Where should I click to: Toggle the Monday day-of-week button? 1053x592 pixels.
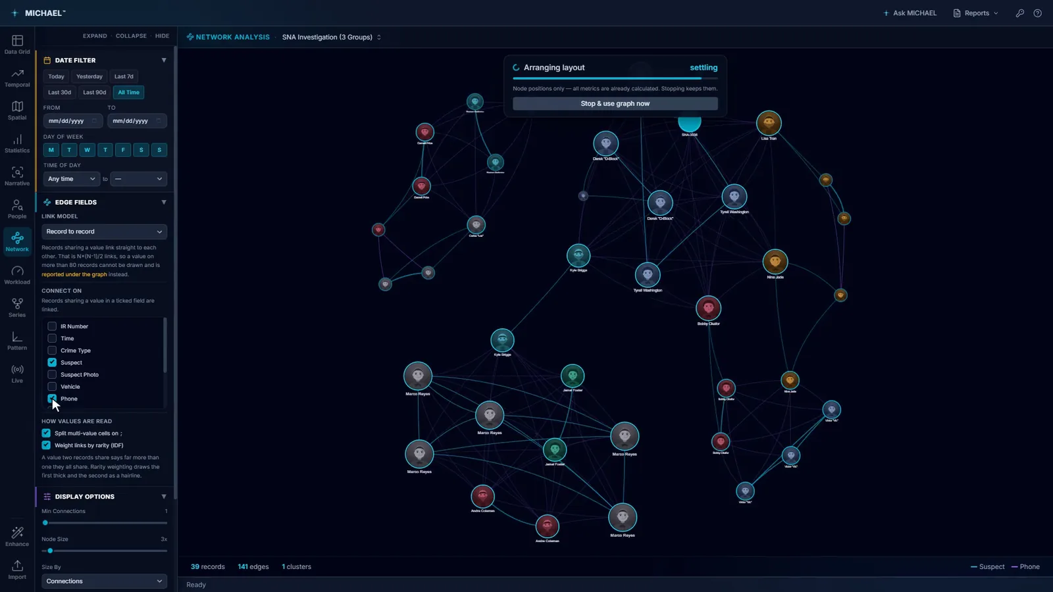pyautogui.click(x=51, y=150)
